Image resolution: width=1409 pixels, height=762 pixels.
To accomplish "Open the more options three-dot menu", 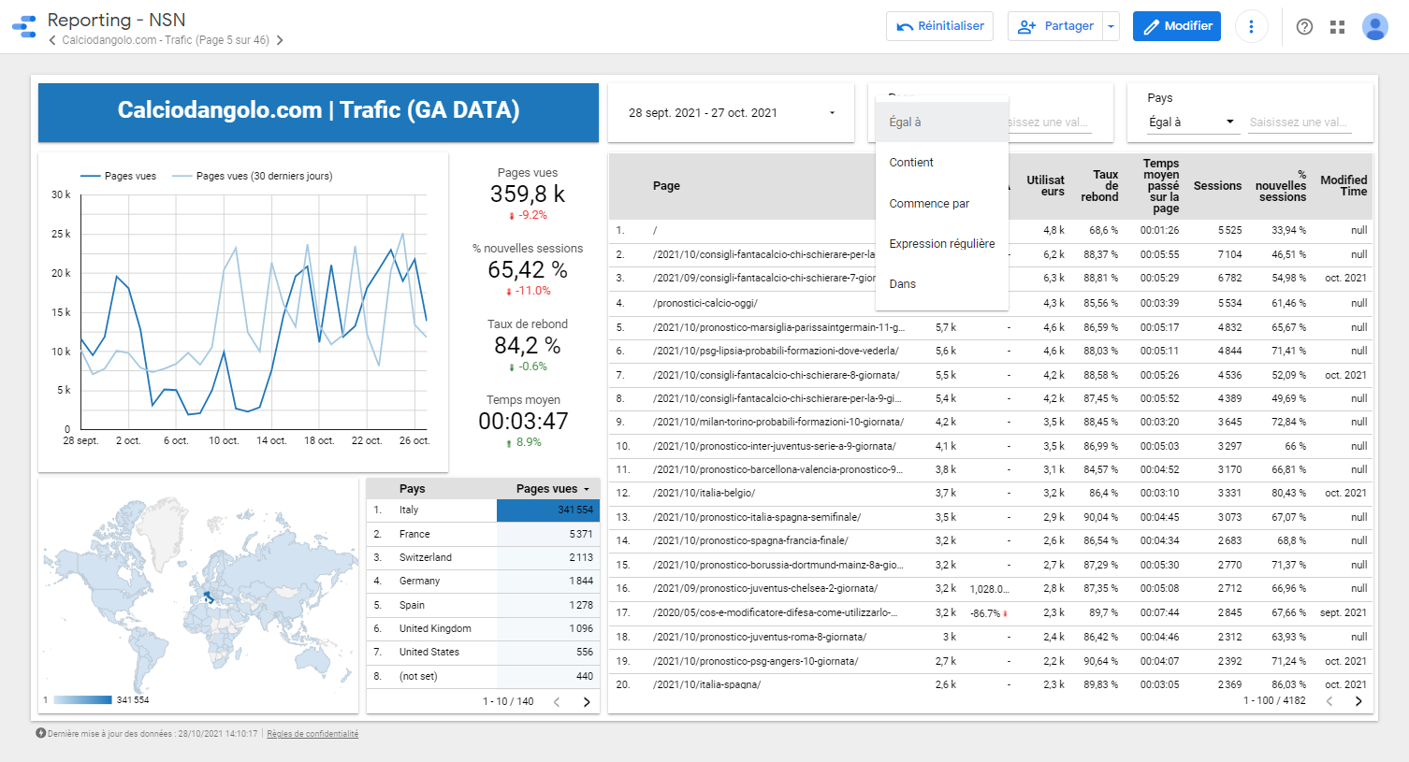I will [1251, 26].
